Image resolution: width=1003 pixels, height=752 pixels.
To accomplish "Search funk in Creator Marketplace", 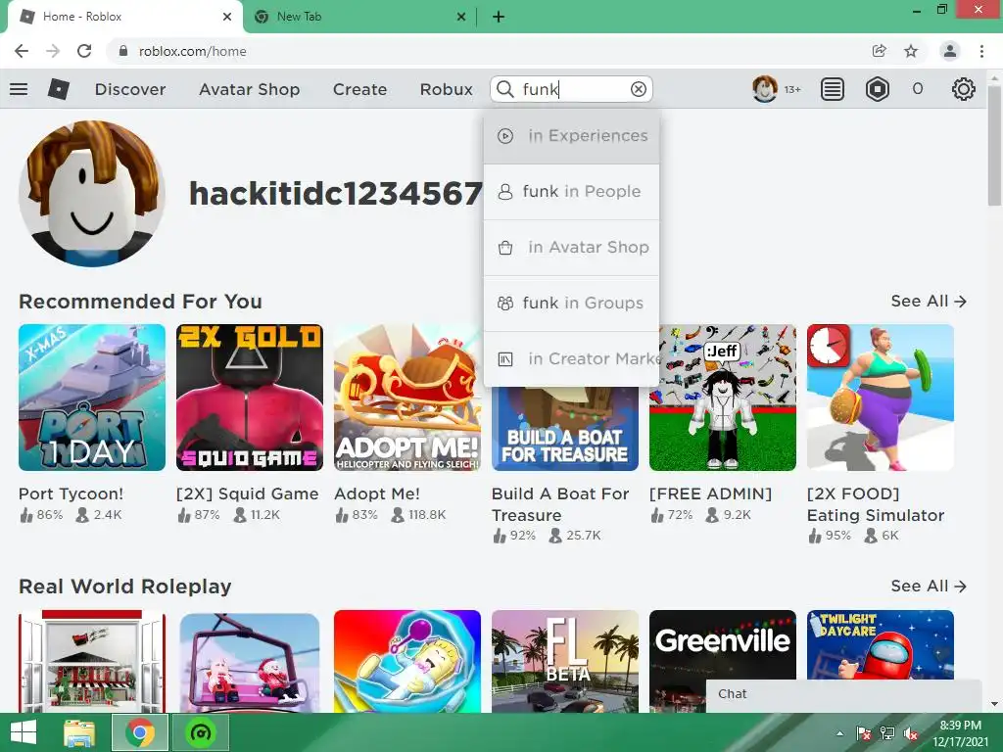I will pyautogui.click(x=572, y=358).
